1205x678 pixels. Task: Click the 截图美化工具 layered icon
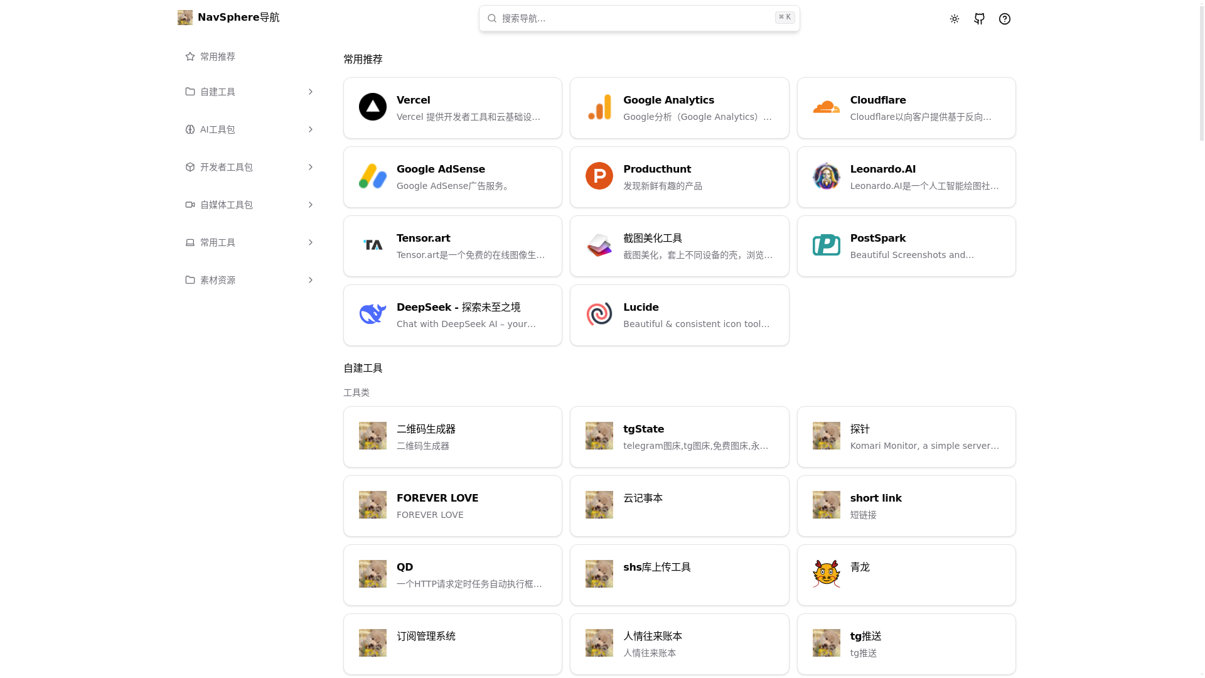click(599, 245)
